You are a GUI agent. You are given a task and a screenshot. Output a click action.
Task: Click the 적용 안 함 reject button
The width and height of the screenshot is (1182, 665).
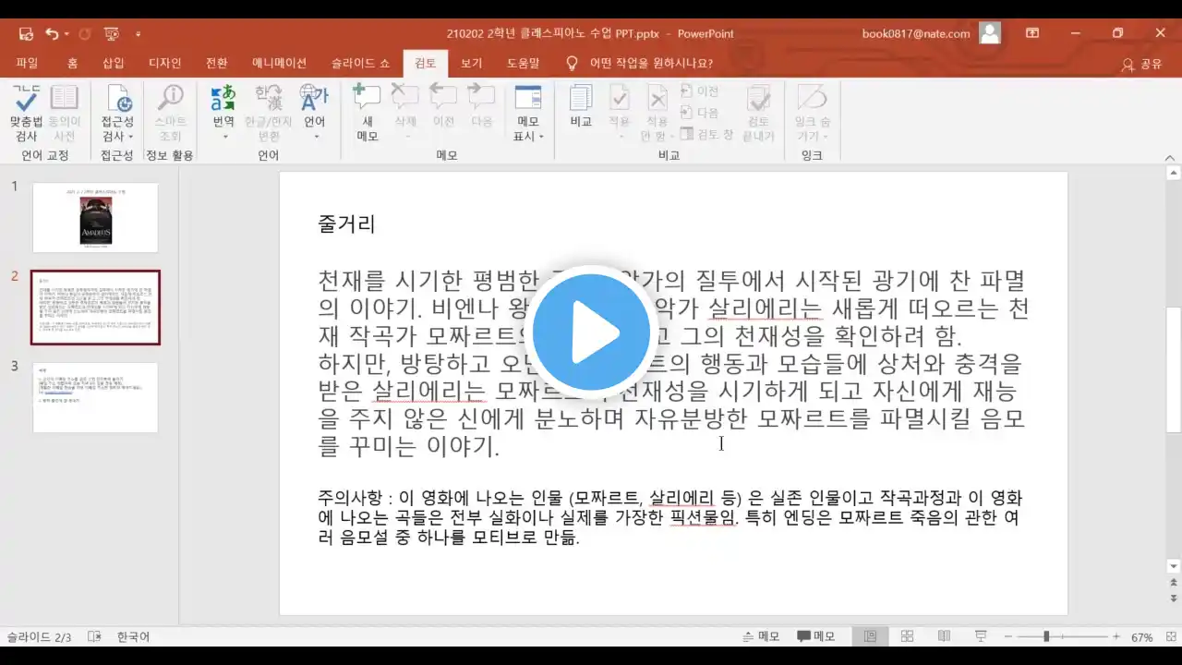657,114
